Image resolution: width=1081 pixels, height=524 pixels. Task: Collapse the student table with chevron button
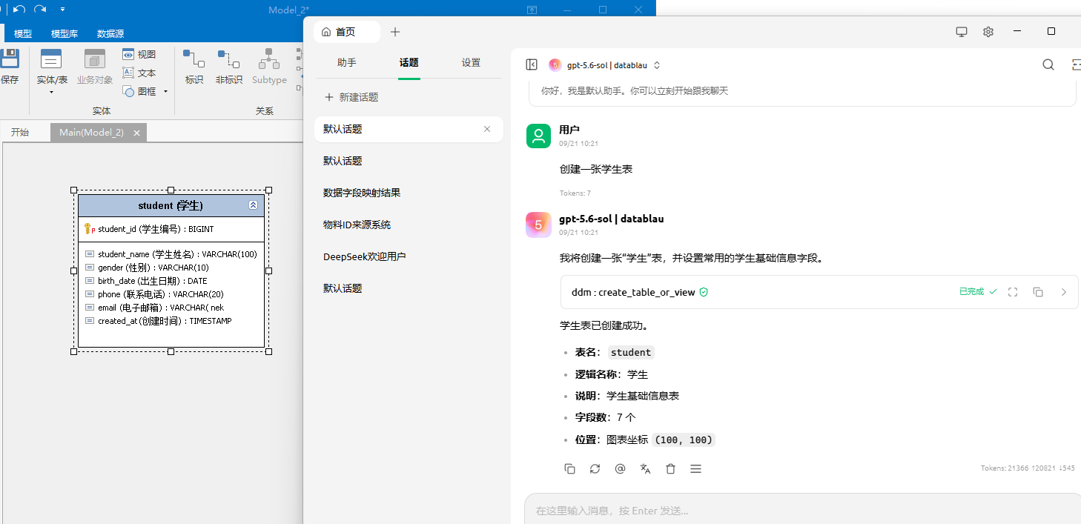[x=253, y=205]
